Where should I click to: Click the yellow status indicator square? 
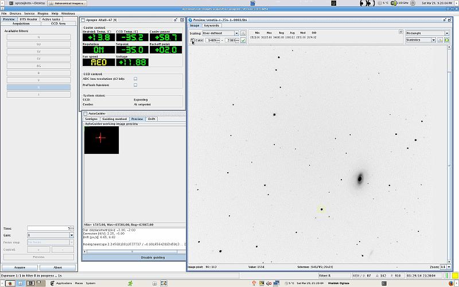tap(455, 276)
